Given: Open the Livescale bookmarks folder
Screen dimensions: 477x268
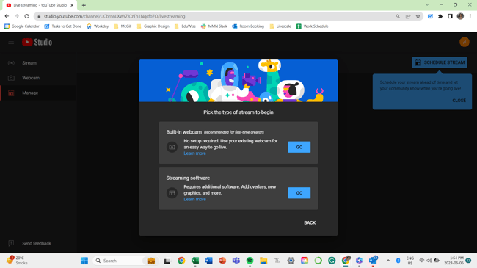Looking at the screenshot, I should (x=280, y=26).
